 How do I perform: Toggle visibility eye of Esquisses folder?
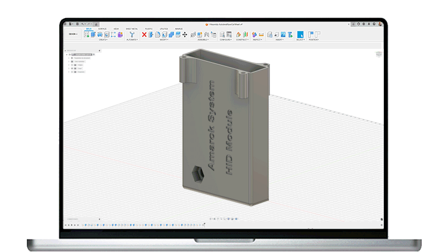point(72,72)
